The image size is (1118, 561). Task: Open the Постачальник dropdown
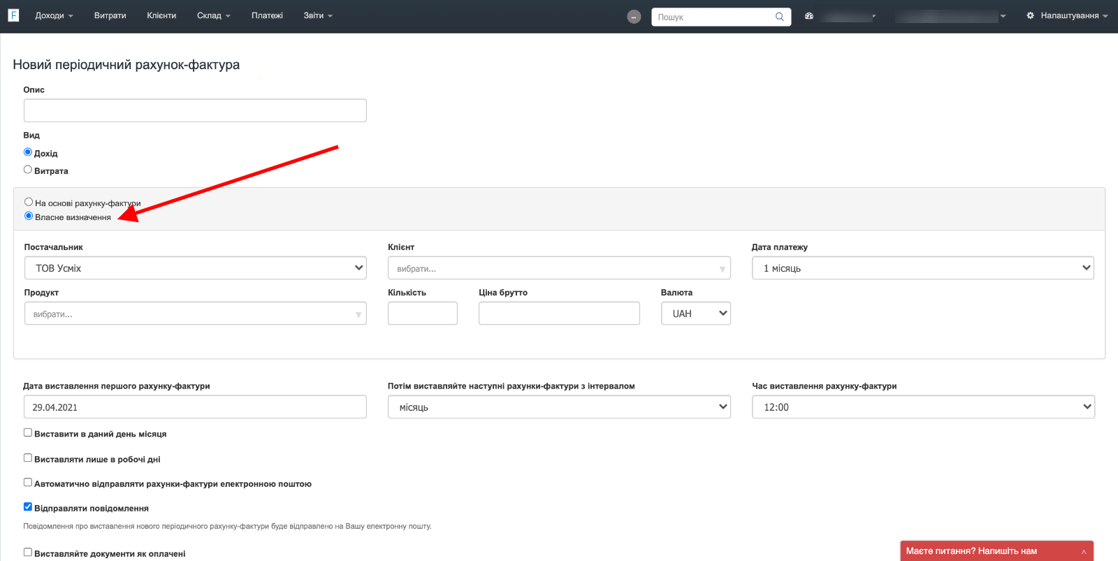click(x=195, y=268)
